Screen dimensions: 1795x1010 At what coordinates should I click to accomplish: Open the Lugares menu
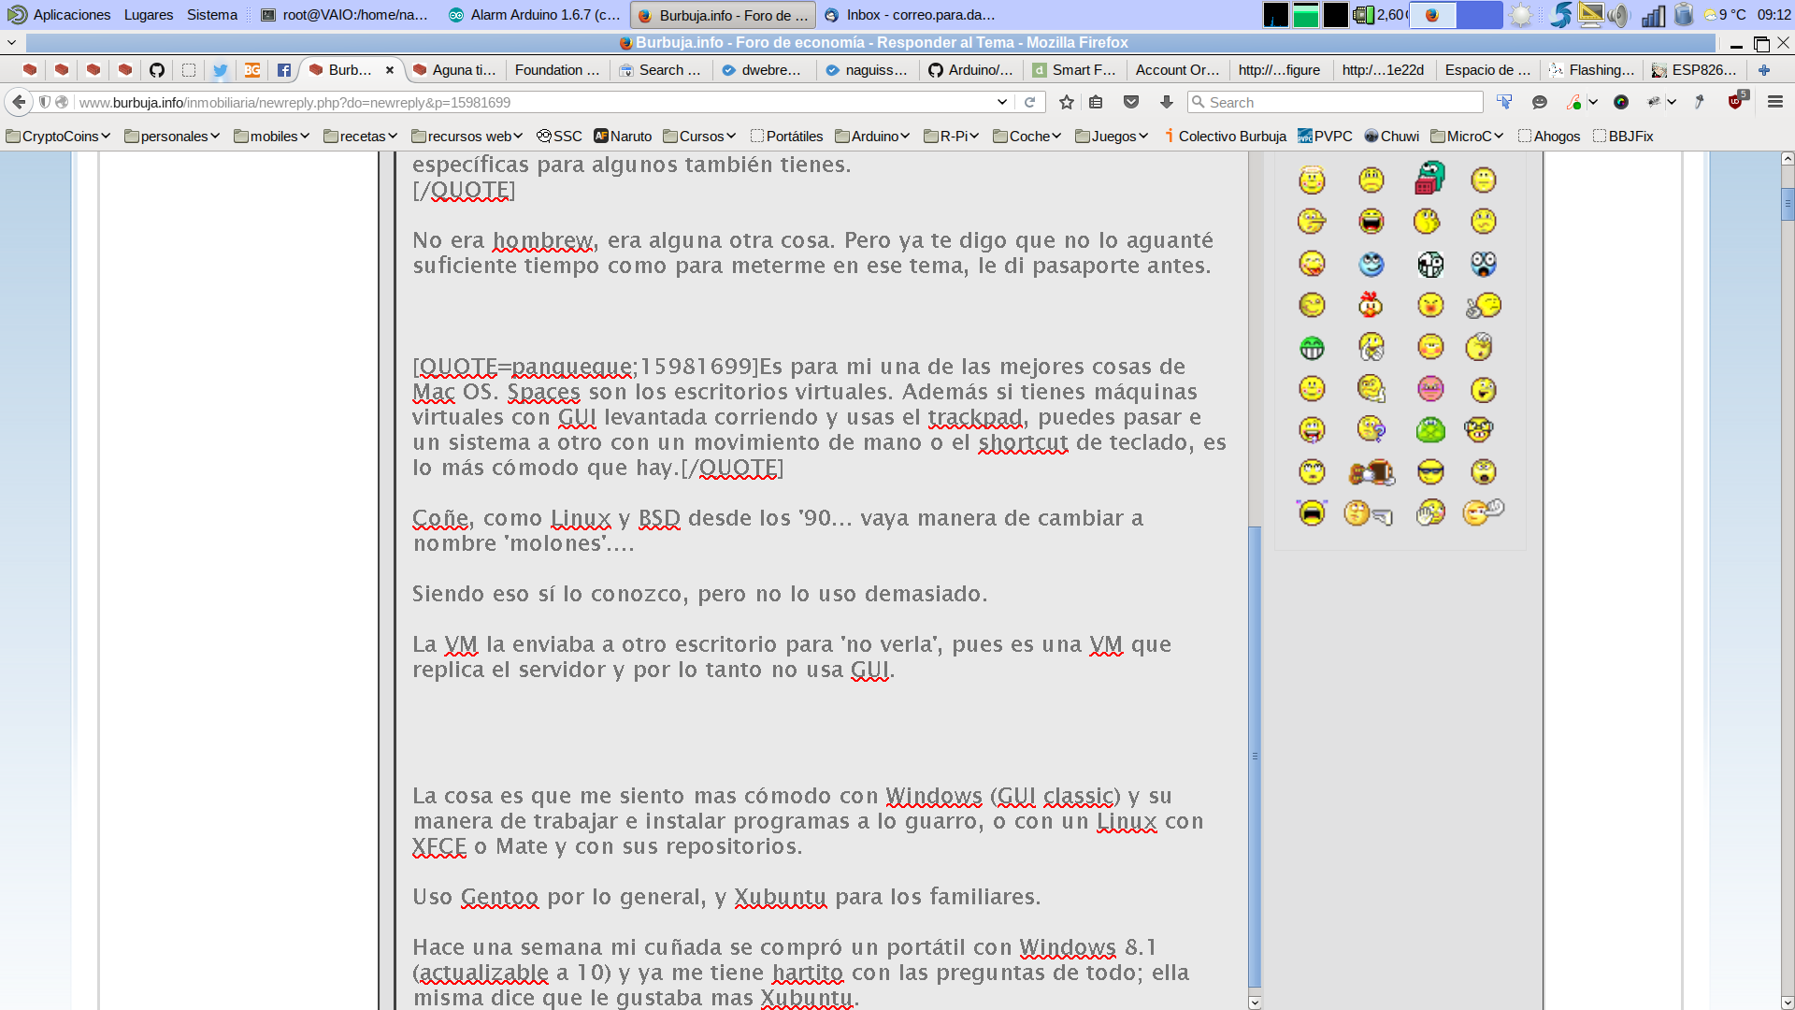[149, 15]
